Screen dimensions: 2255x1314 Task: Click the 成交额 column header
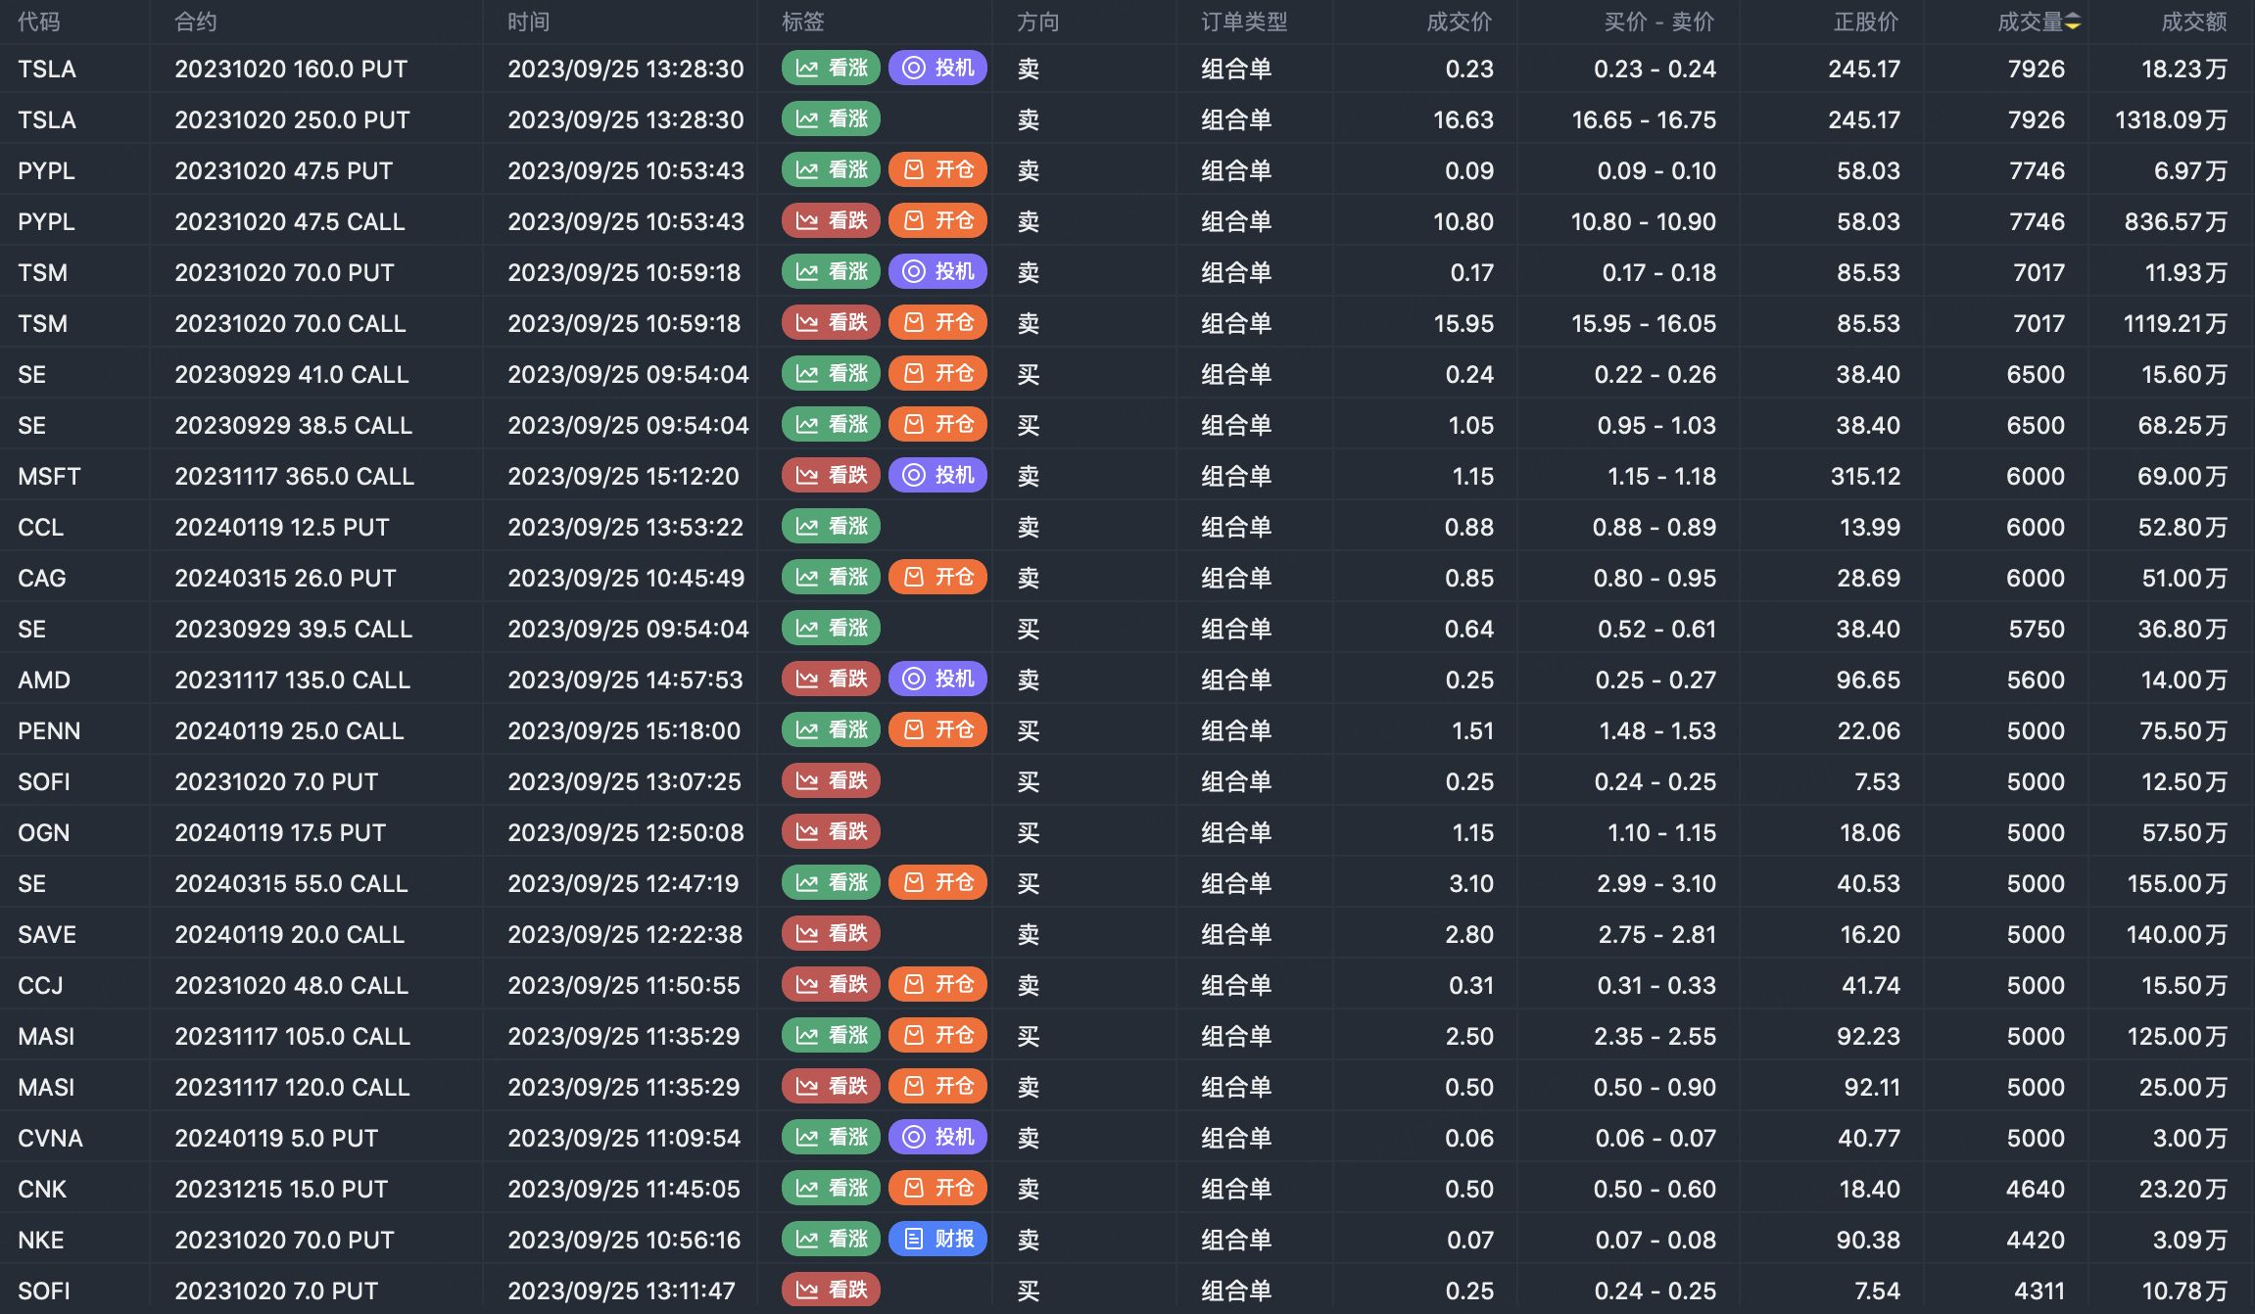pos(2194,22)
